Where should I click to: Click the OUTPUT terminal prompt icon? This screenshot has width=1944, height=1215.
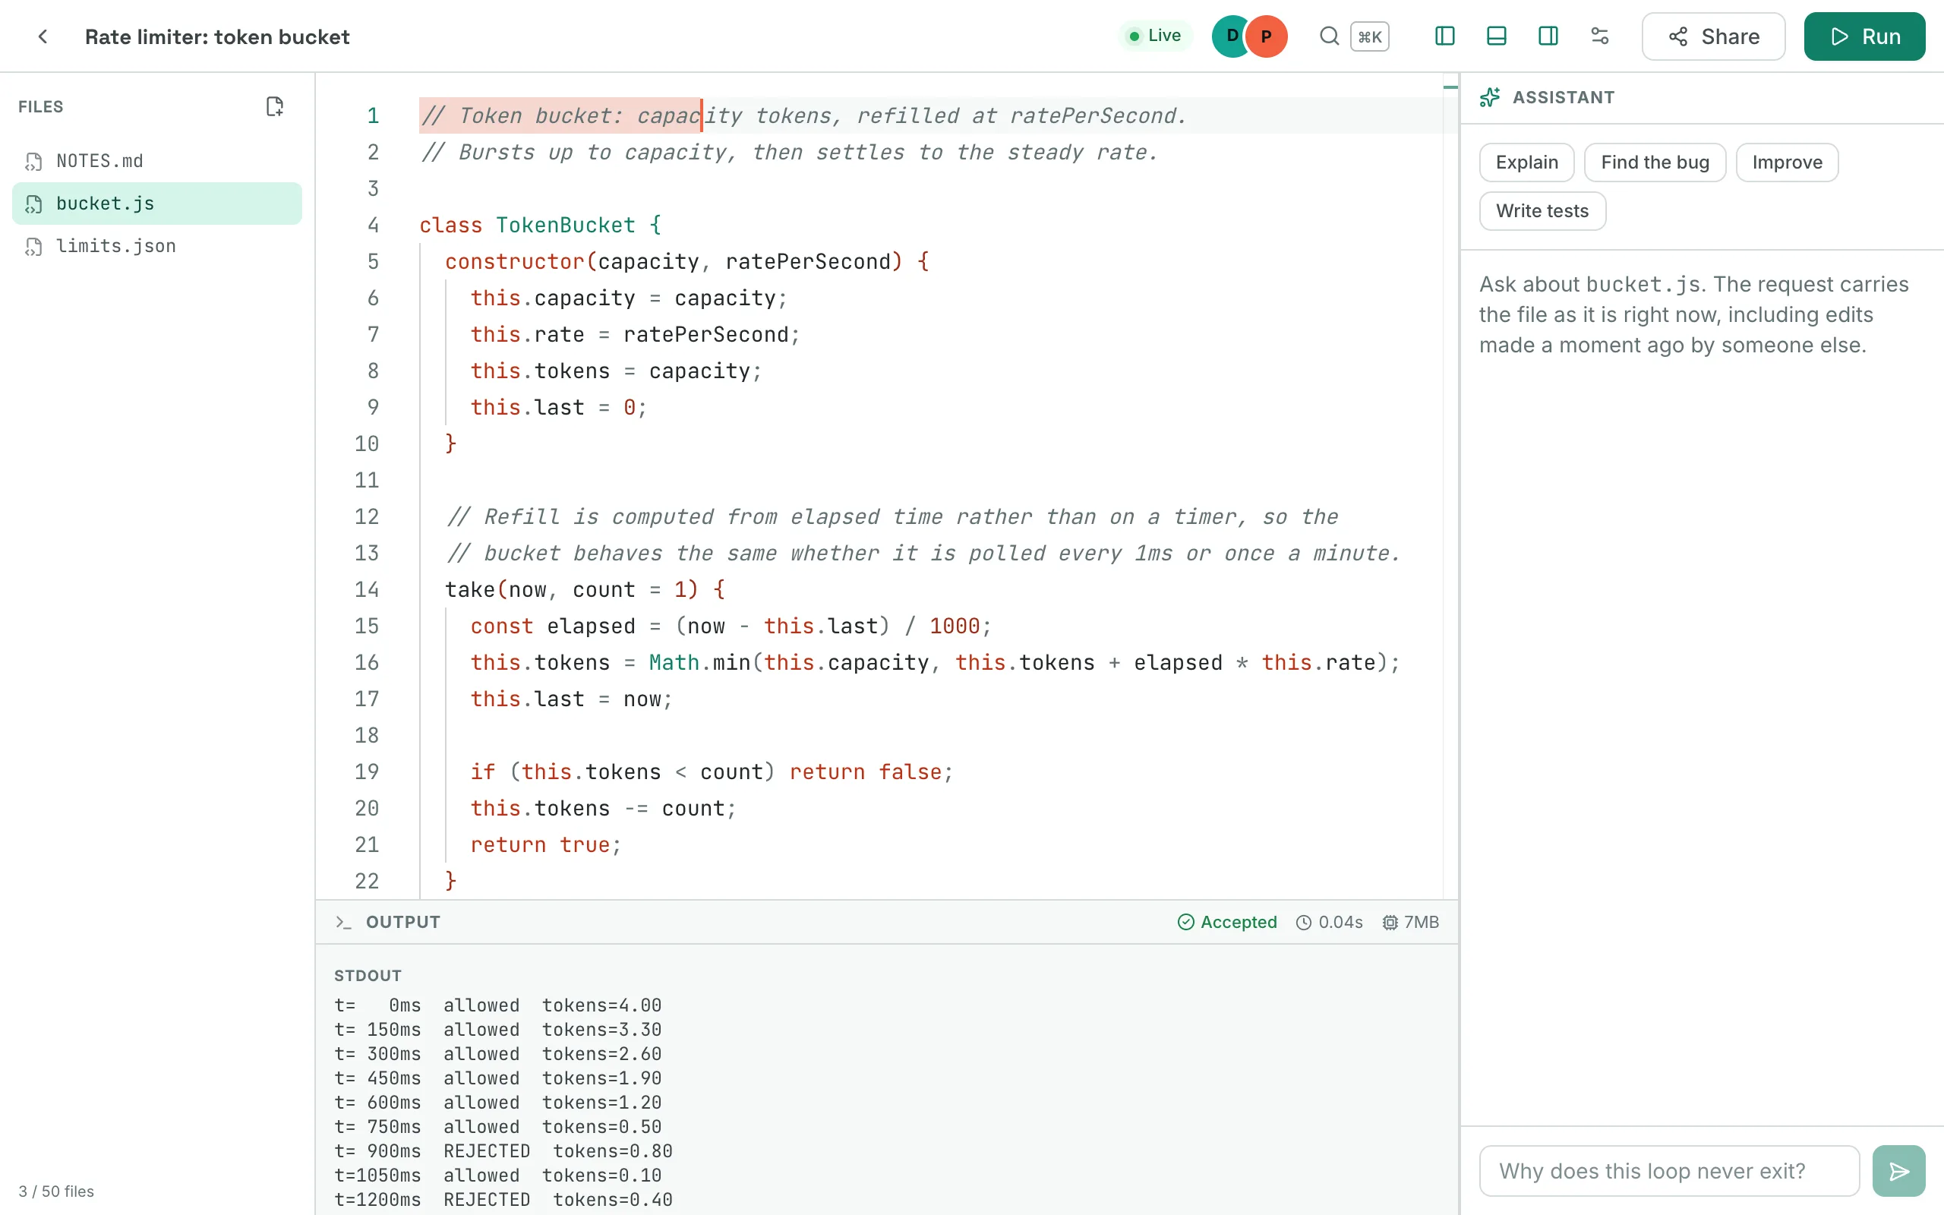click(344, 922)
